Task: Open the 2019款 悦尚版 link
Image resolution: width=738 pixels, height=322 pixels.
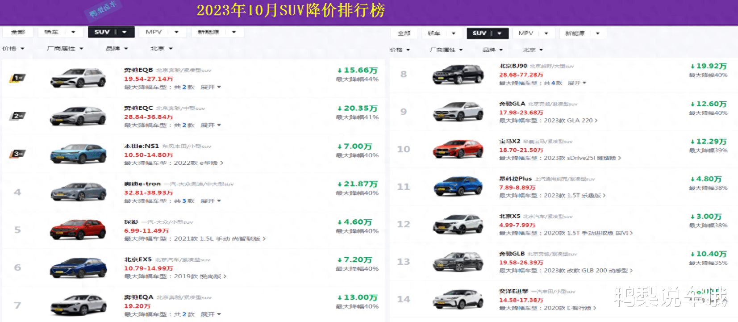Action: pyautogui.click(x=200, y=276)
